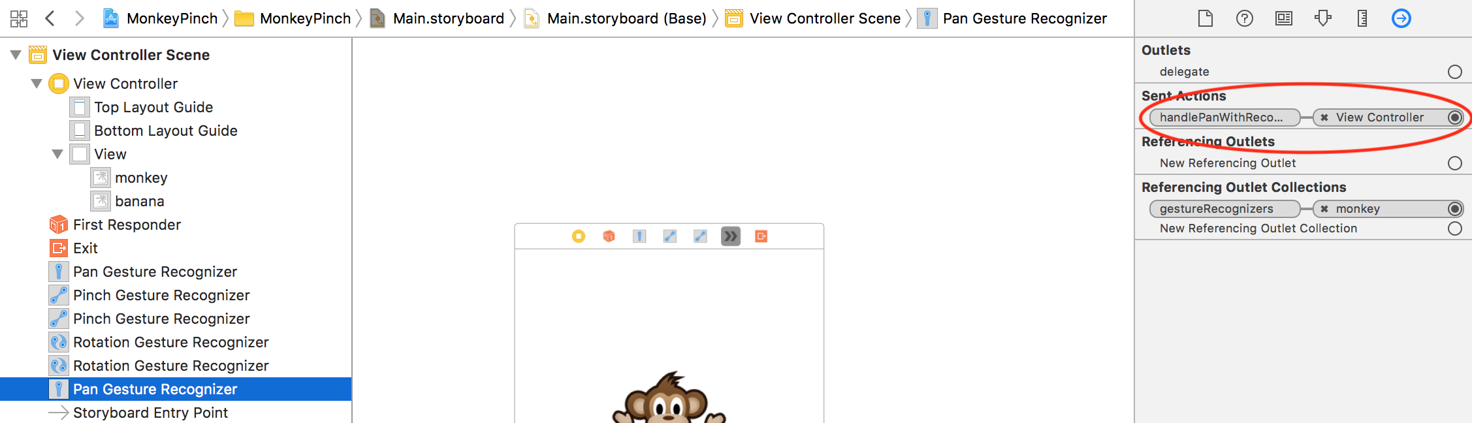Open the Connections inspector tab
The width and height of the screenshot is (1472, 423).
tap(1401, 18)
